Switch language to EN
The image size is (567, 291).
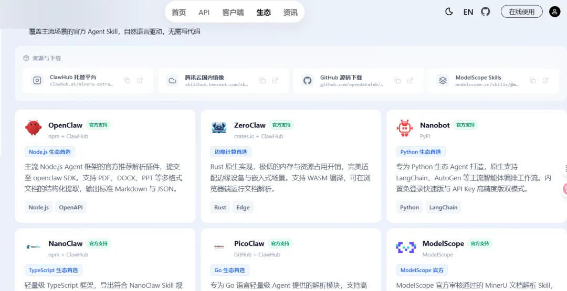tap(468, 12)
